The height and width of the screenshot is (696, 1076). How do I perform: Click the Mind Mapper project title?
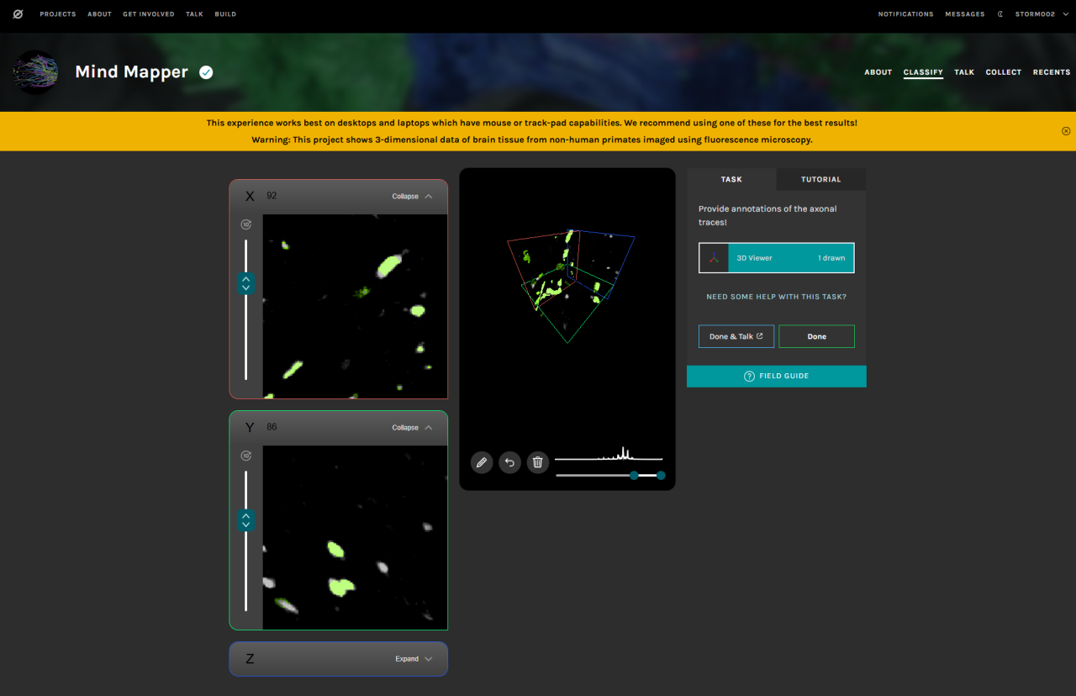[x=132, y=72]
